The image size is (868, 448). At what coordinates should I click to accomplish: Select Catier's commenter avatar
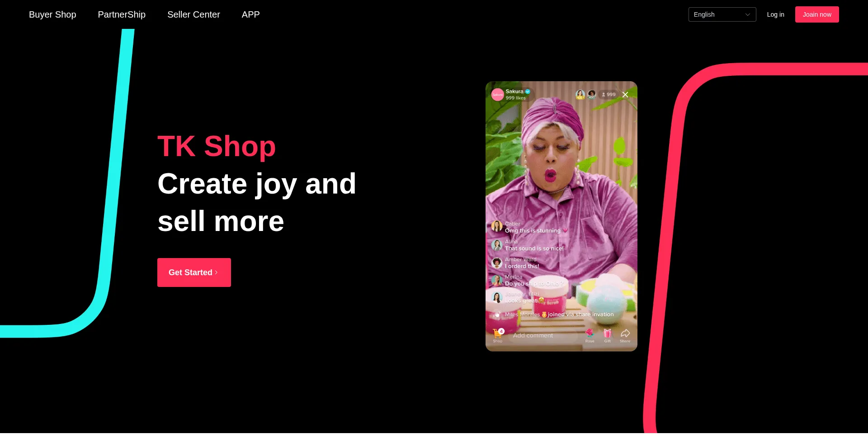[497, 226]
